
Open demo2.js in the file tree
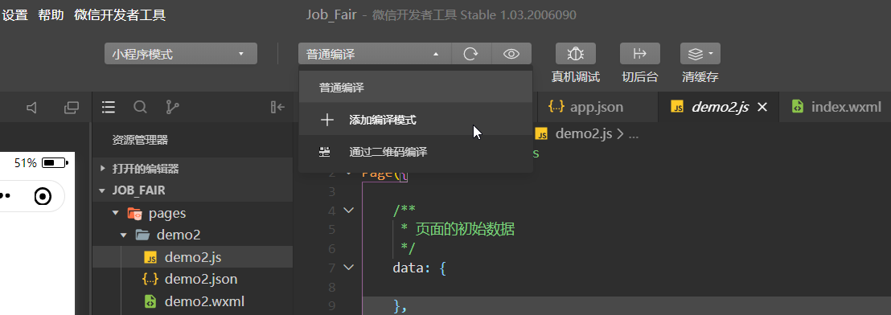(x=193, y=257)
